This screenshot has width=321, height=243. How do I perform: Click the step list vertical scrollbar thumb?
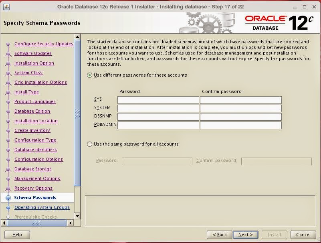tap(77, 113)
